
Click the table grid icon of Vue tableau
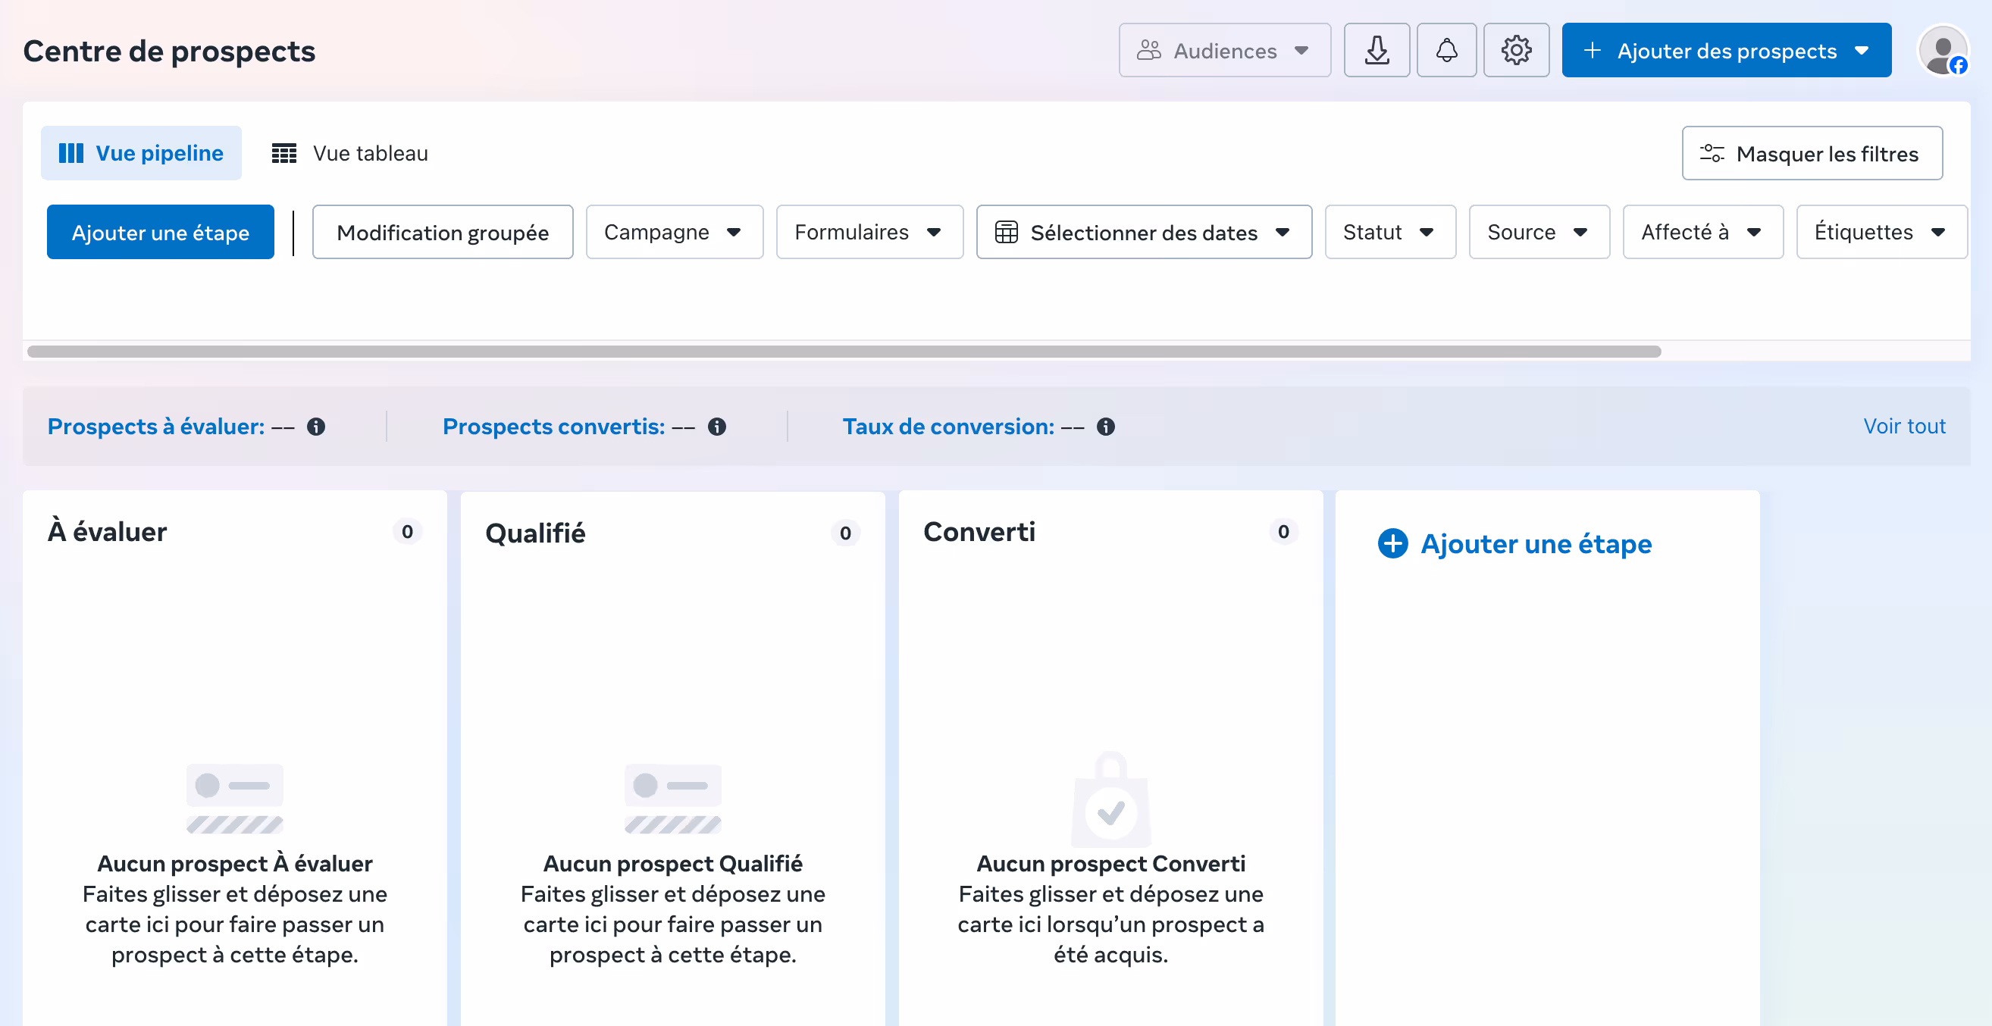(283, 153)
